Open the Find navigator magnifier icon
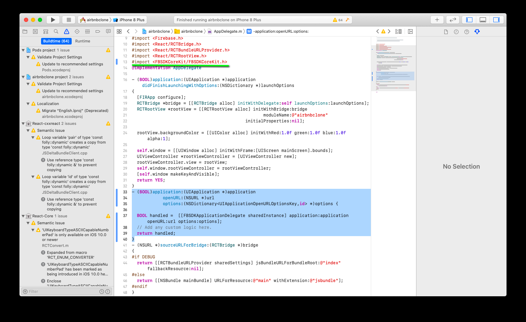This screenshot has width=526, height=322. coord(56,31)
